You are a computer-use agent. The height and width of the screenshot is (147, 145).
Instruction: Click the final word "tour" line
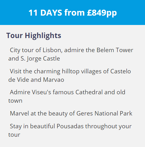(x=14, y=135)
